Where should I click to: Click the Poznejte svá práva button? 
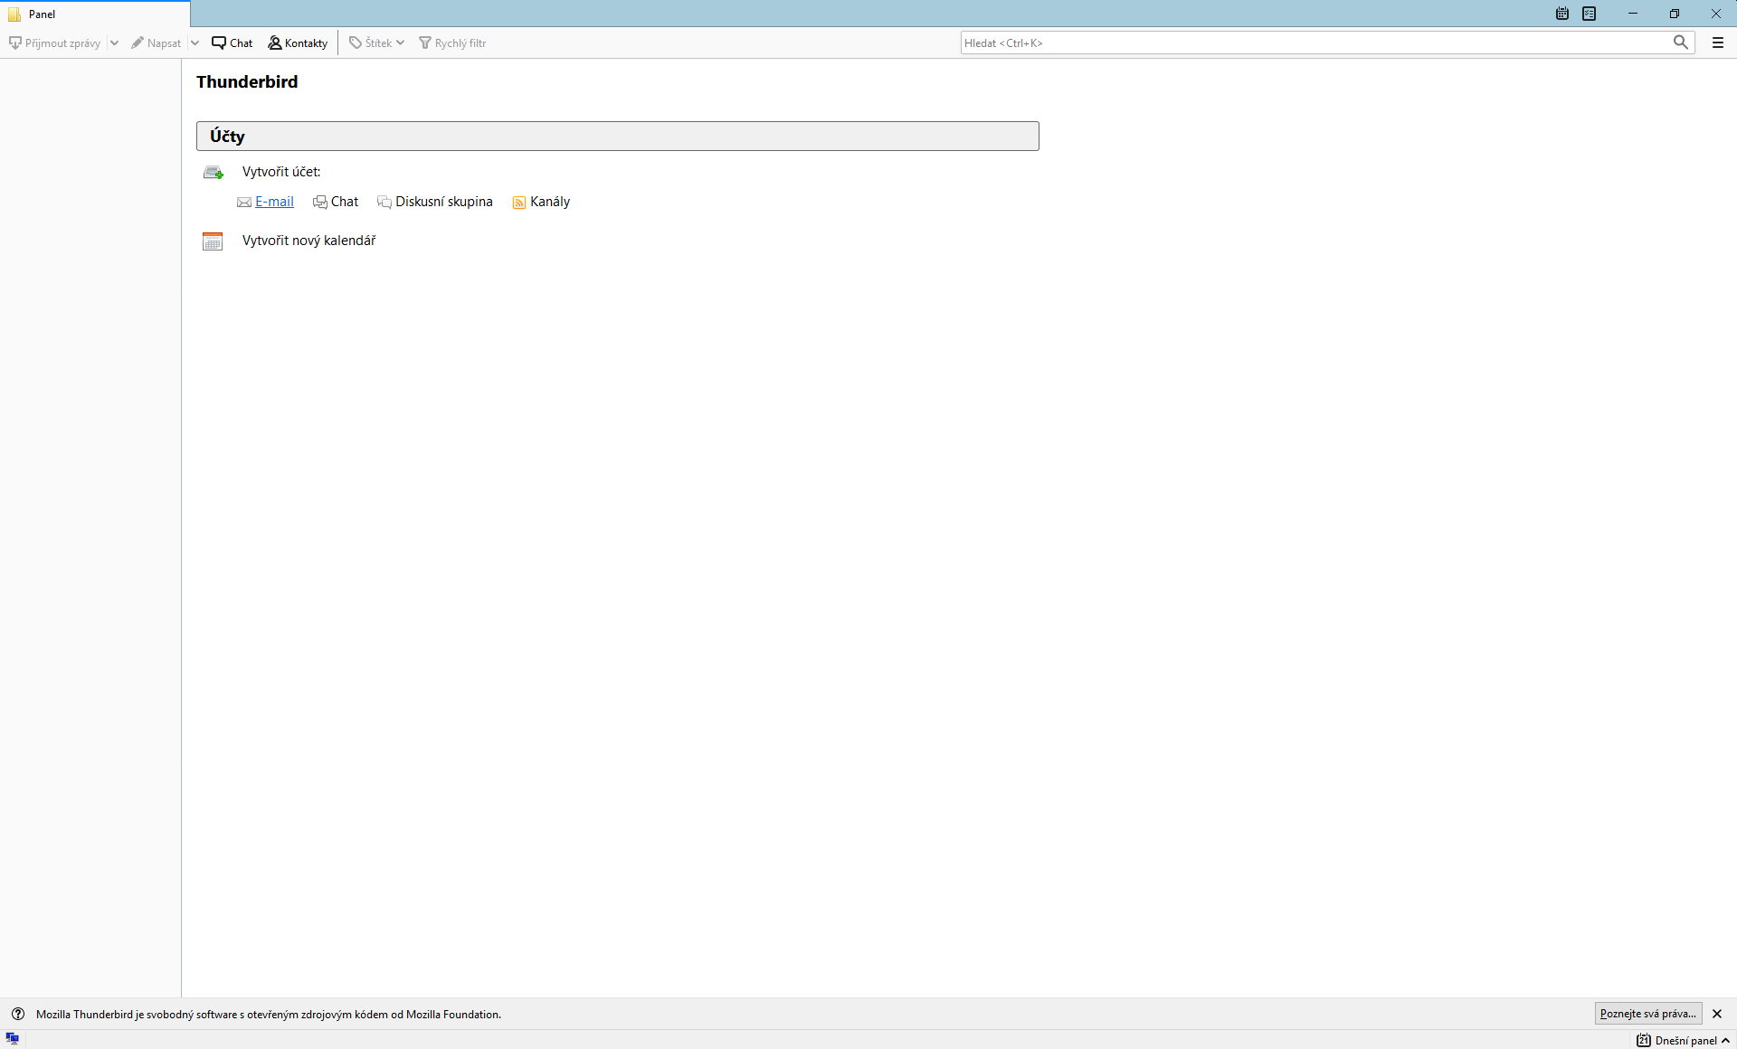tap(1648, 1014)
